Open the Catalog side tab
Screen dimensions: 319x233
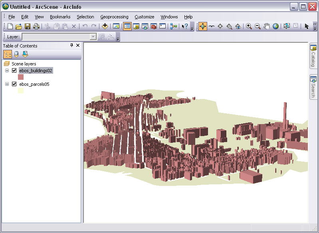pos(313,57)
